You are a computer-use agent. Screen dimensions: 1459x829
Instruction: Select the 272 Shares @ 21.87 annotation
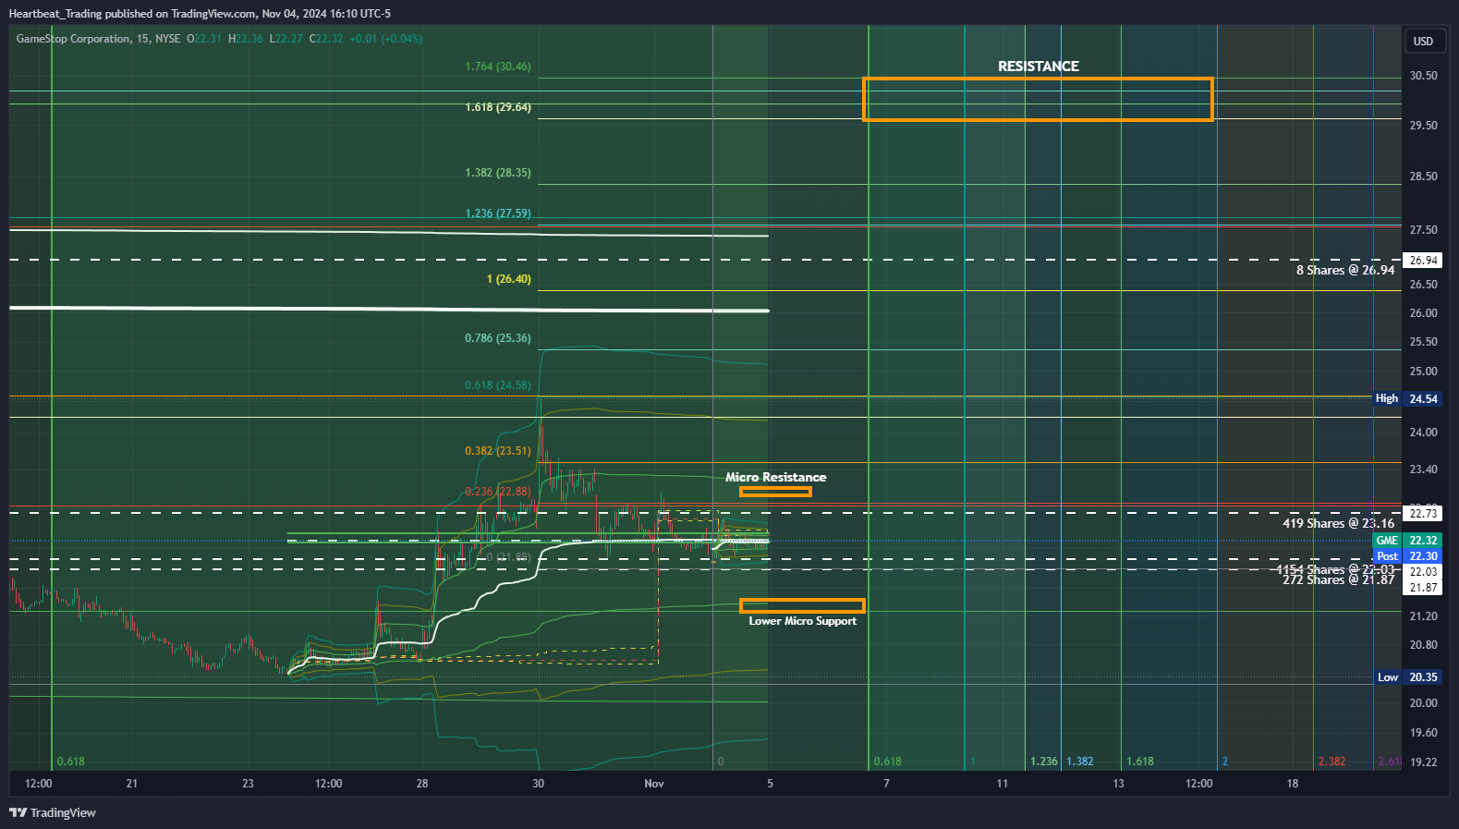pos(1338,579)
